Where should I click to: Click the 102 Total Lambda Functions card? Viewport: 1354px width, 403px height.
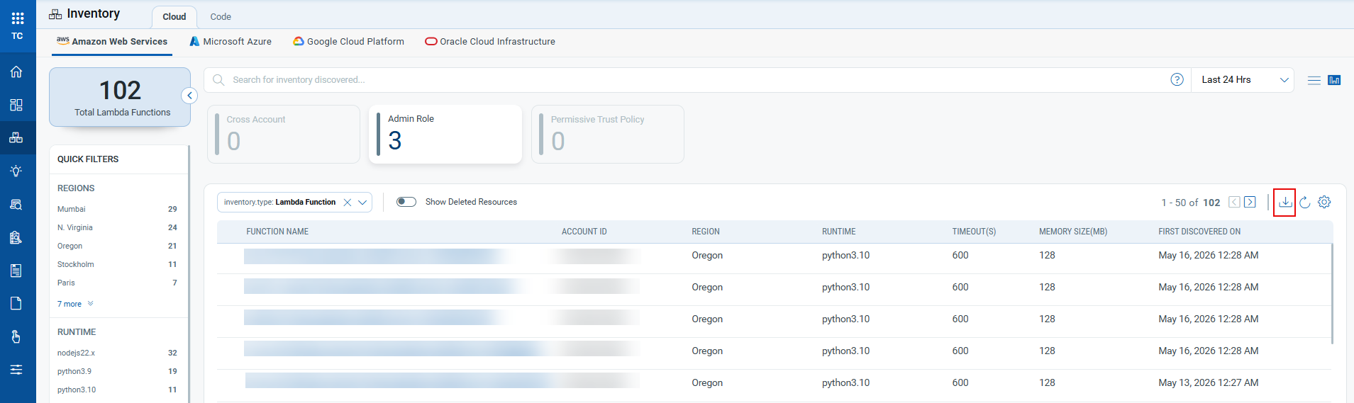[120, 97]
